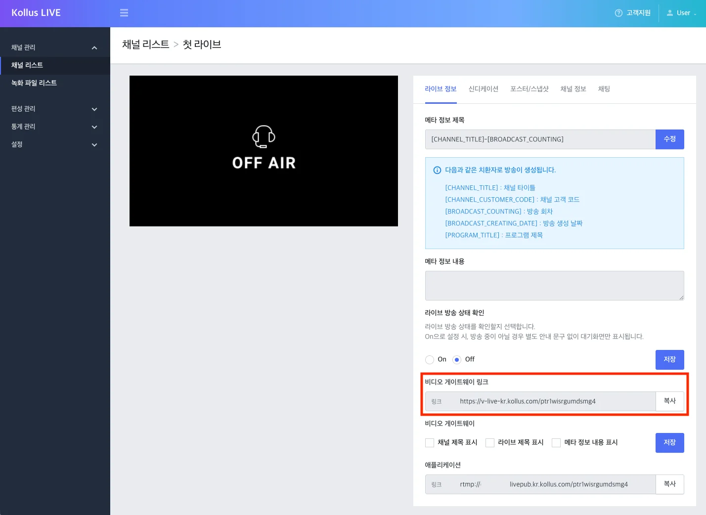The width and height of the screenshot is (706, 515).
Task: Click the 수정 button beside meta title
Action: click(670, 139)
